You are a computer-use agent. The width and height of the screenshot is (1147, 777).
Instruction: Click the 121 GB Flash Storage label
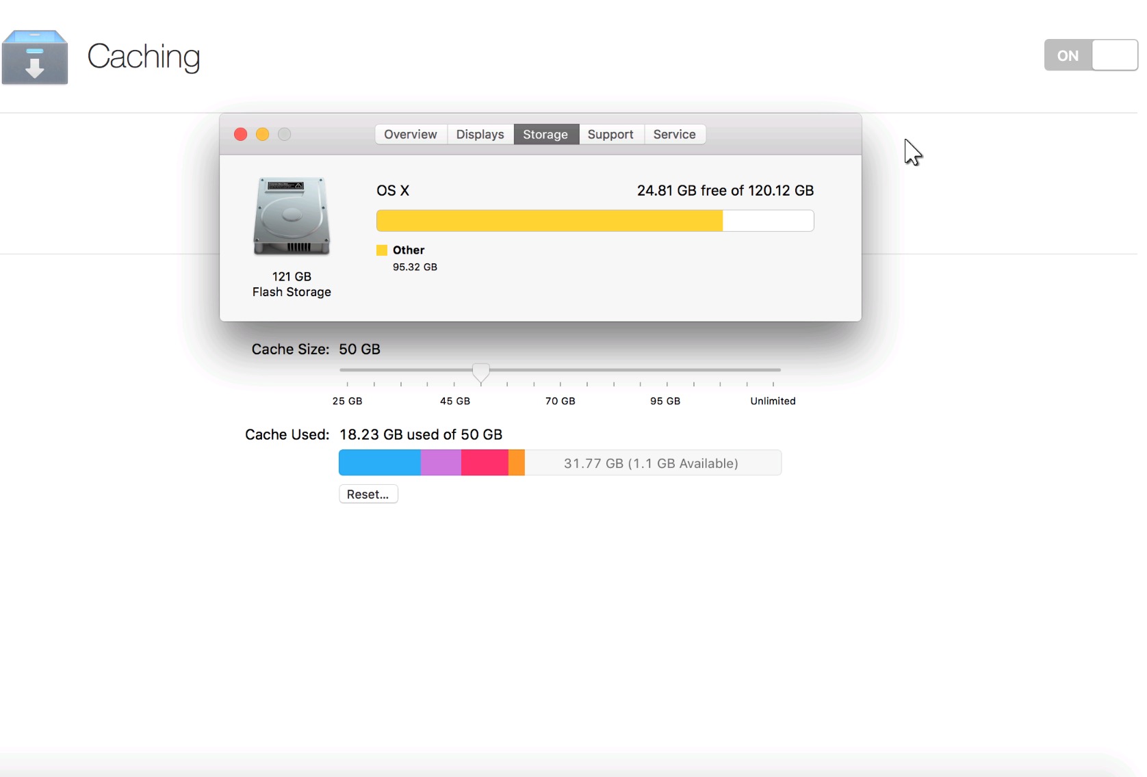pos(292,284)
